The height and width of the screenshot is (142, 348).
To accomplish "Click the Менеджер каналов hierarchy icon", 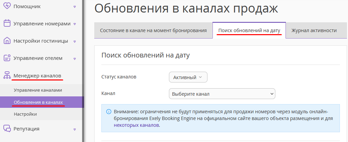I will click(7, 75).
